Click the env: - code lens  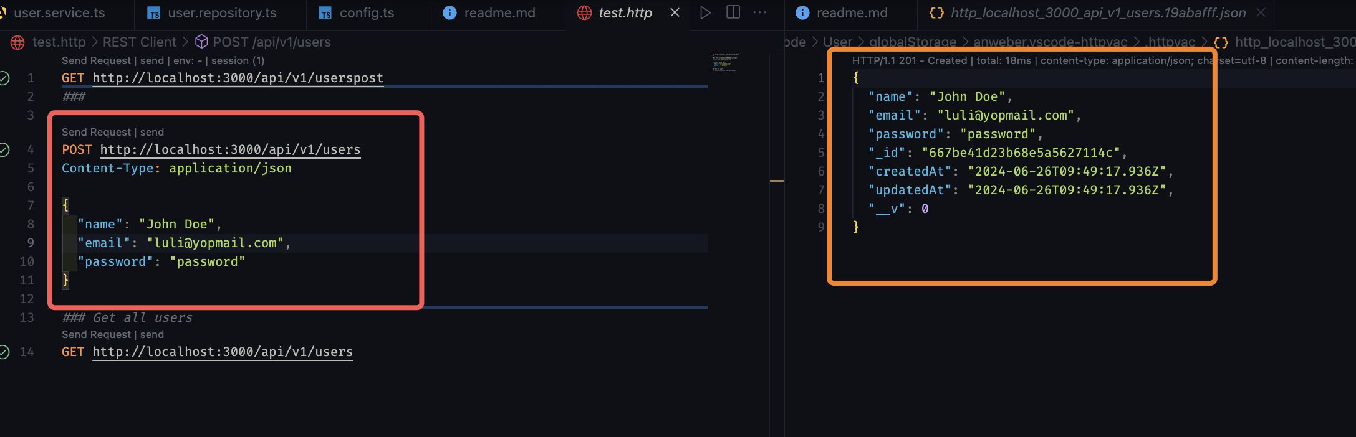[188, 60]
